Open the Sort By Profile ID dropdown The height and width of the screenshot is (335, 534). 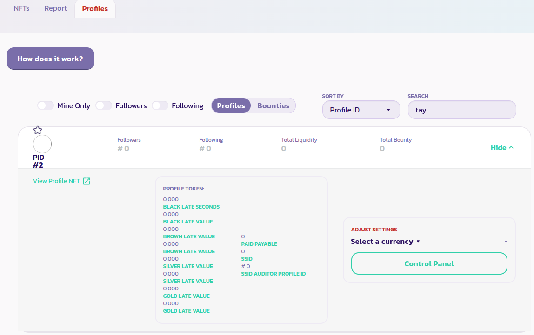click(361, 110)
